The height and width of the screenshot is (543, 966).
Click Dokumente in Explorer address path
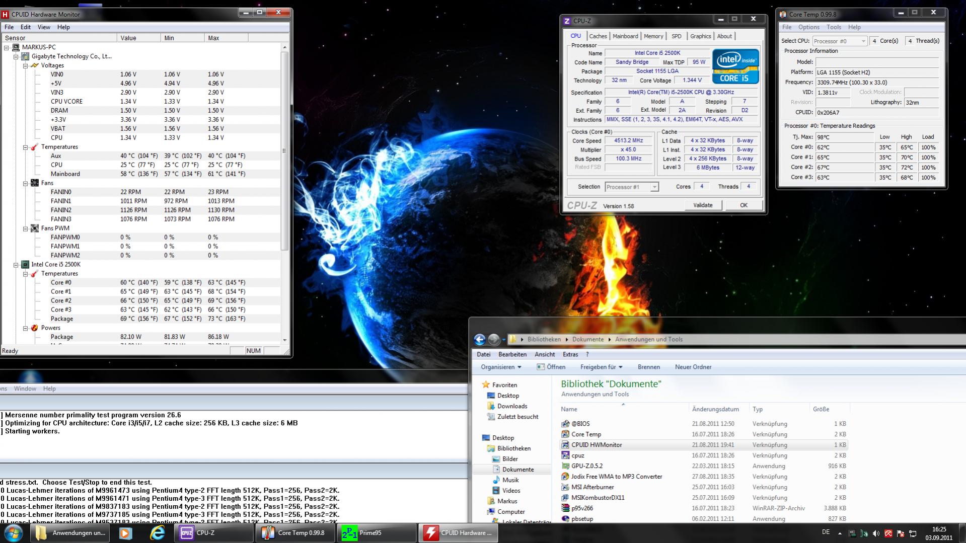(588, 339)
